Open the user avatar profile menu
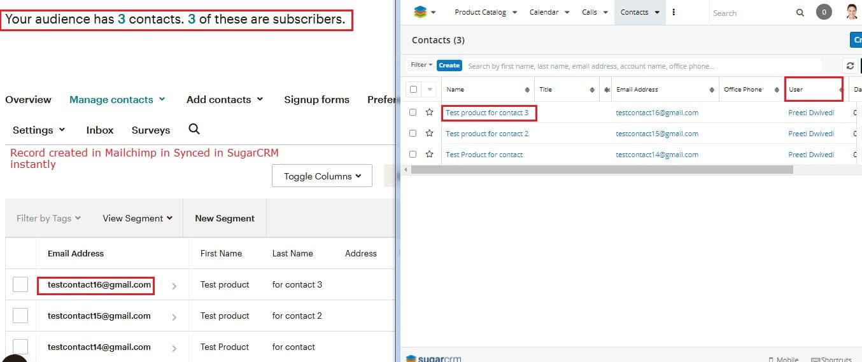 tap(852, 11)
